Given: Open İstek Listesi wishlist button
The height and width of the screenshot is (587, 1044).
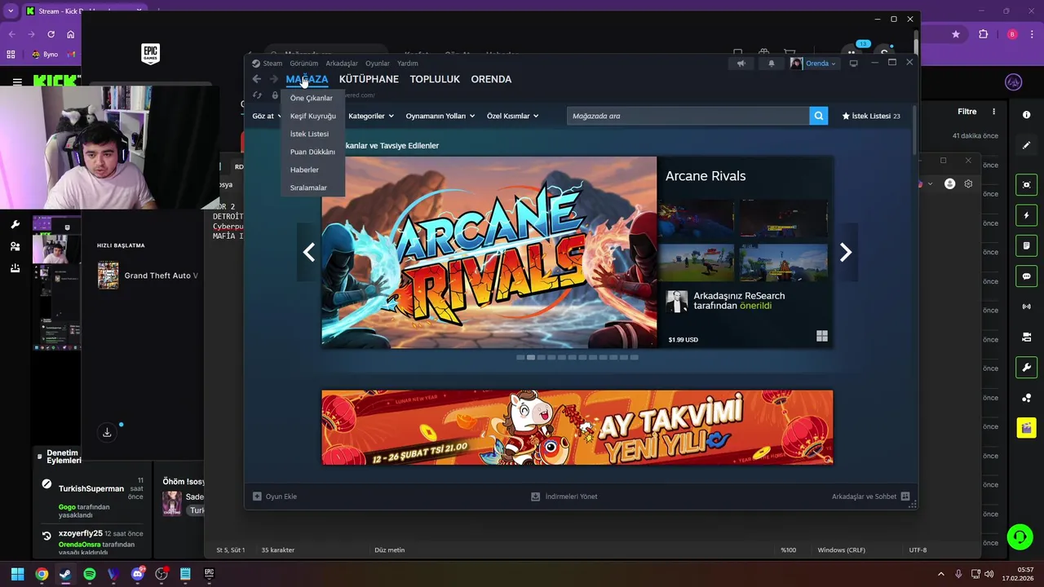Looking at the screenshot, I should click(x=871, y=116).
